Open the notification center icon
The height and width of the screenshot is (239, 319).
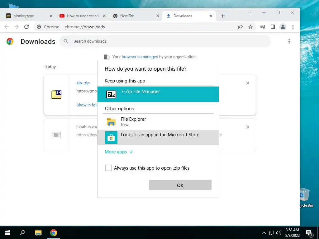point(309,233)
